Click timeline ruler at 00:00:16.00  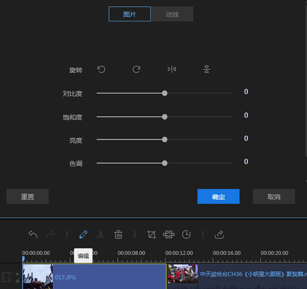[227, 253]
